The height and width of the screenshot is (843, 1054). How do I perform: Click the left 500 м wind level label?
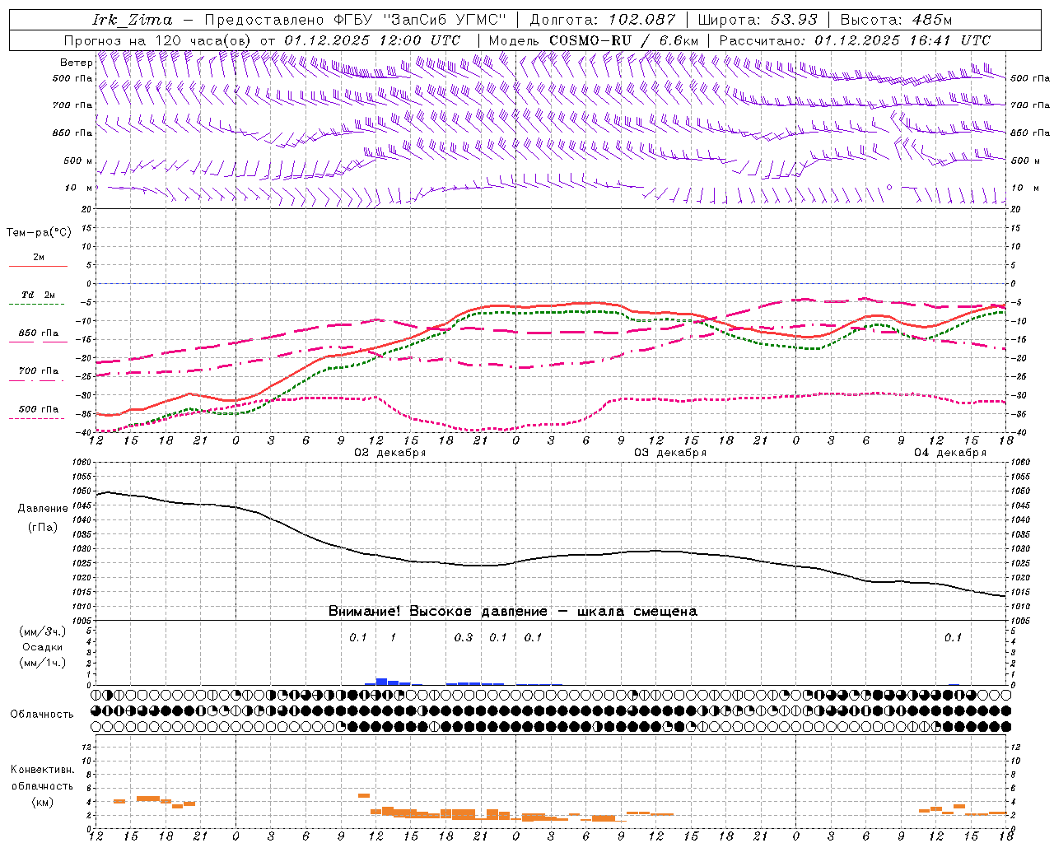point(78,161)
